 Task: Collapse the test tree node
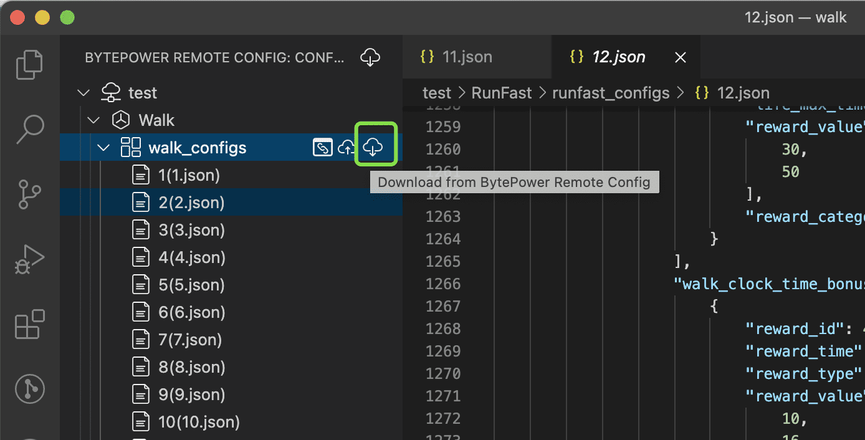[x=83, y=93]
